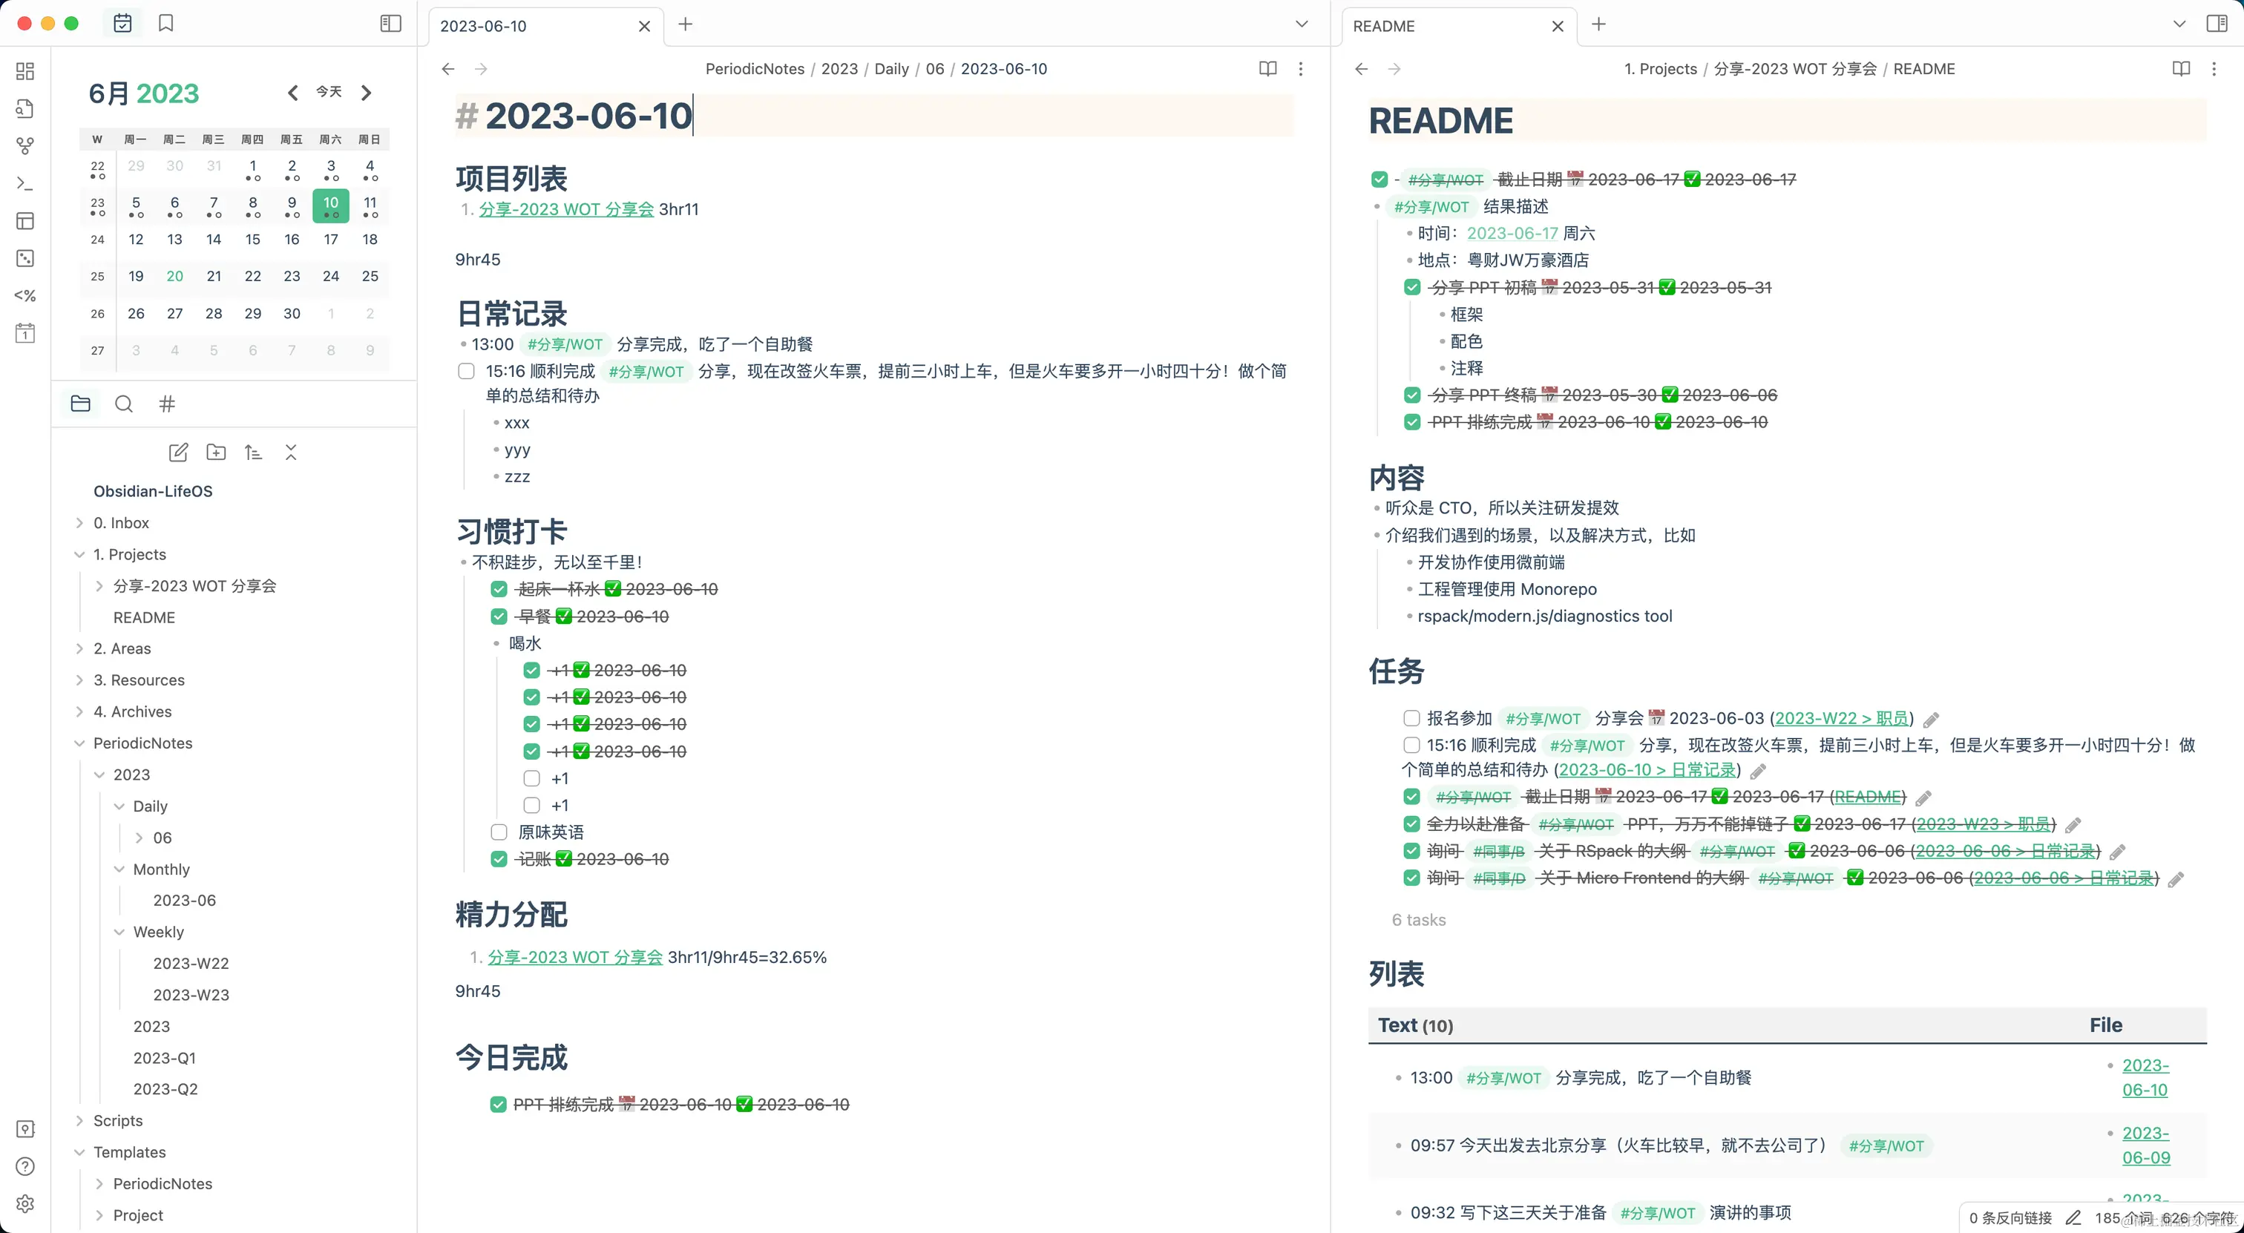The height and width of the screenshot is (1233, 2244).
Task: Check the 原味英语 habit checkbox
Action: tap(499, 832)
